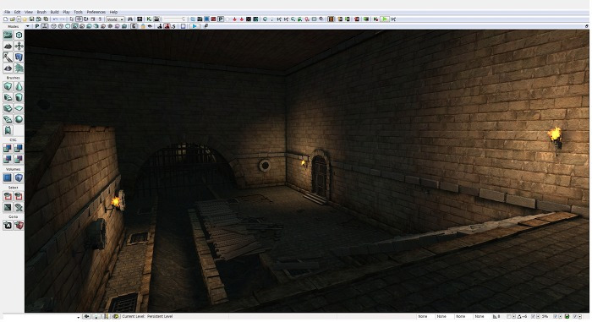This screenshot has width=592, height=322.
Task: Select the Foliage mode tree icon
Action: [19, 68]
